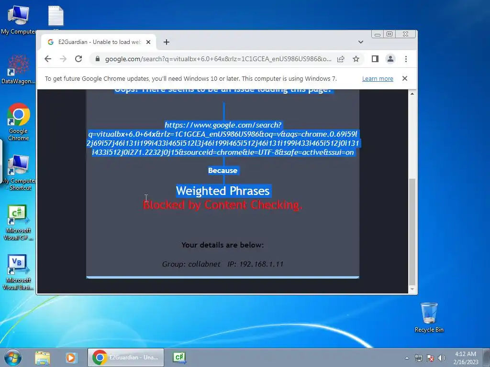The width and height of the screenshot is (490, 367).
Task: Click the forward navigation arrow in Chrome
Action: coord(63,59)
